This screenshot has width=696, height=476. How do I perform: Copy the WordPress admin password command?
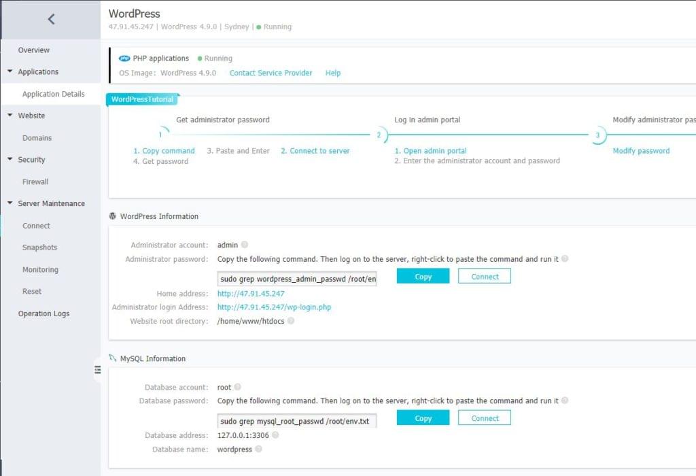click(423, 277)
